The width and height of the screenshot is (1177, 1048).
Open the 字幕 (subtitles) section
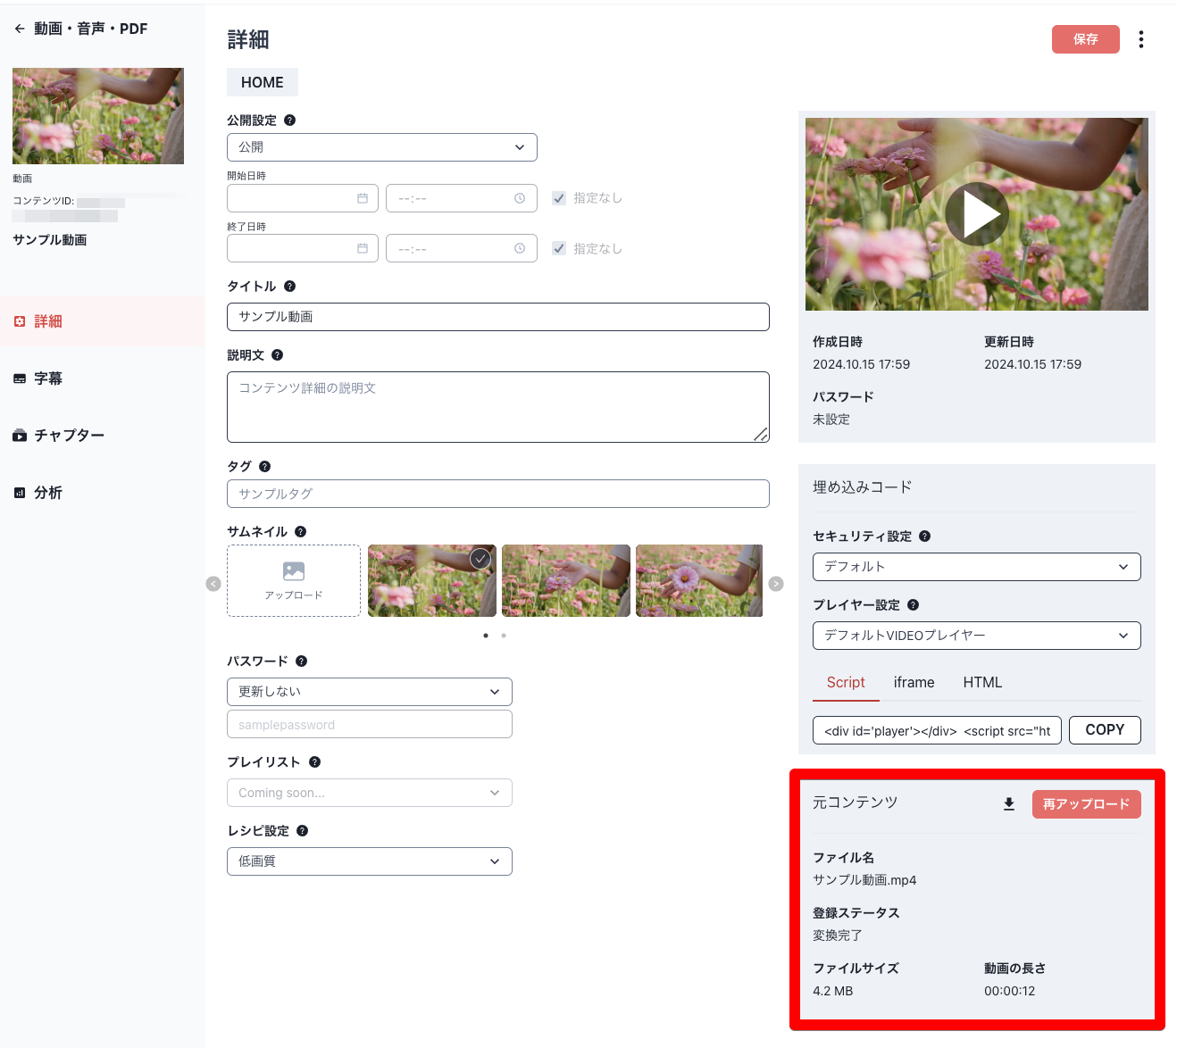tap(48, 378)
